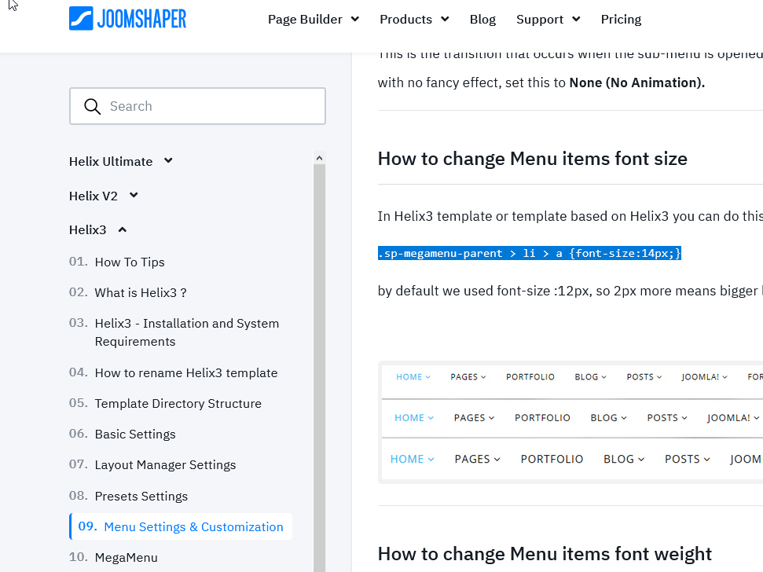Select Menu Settings & Customization item
The width and height of the screenshot is (763, 572).
193,526
